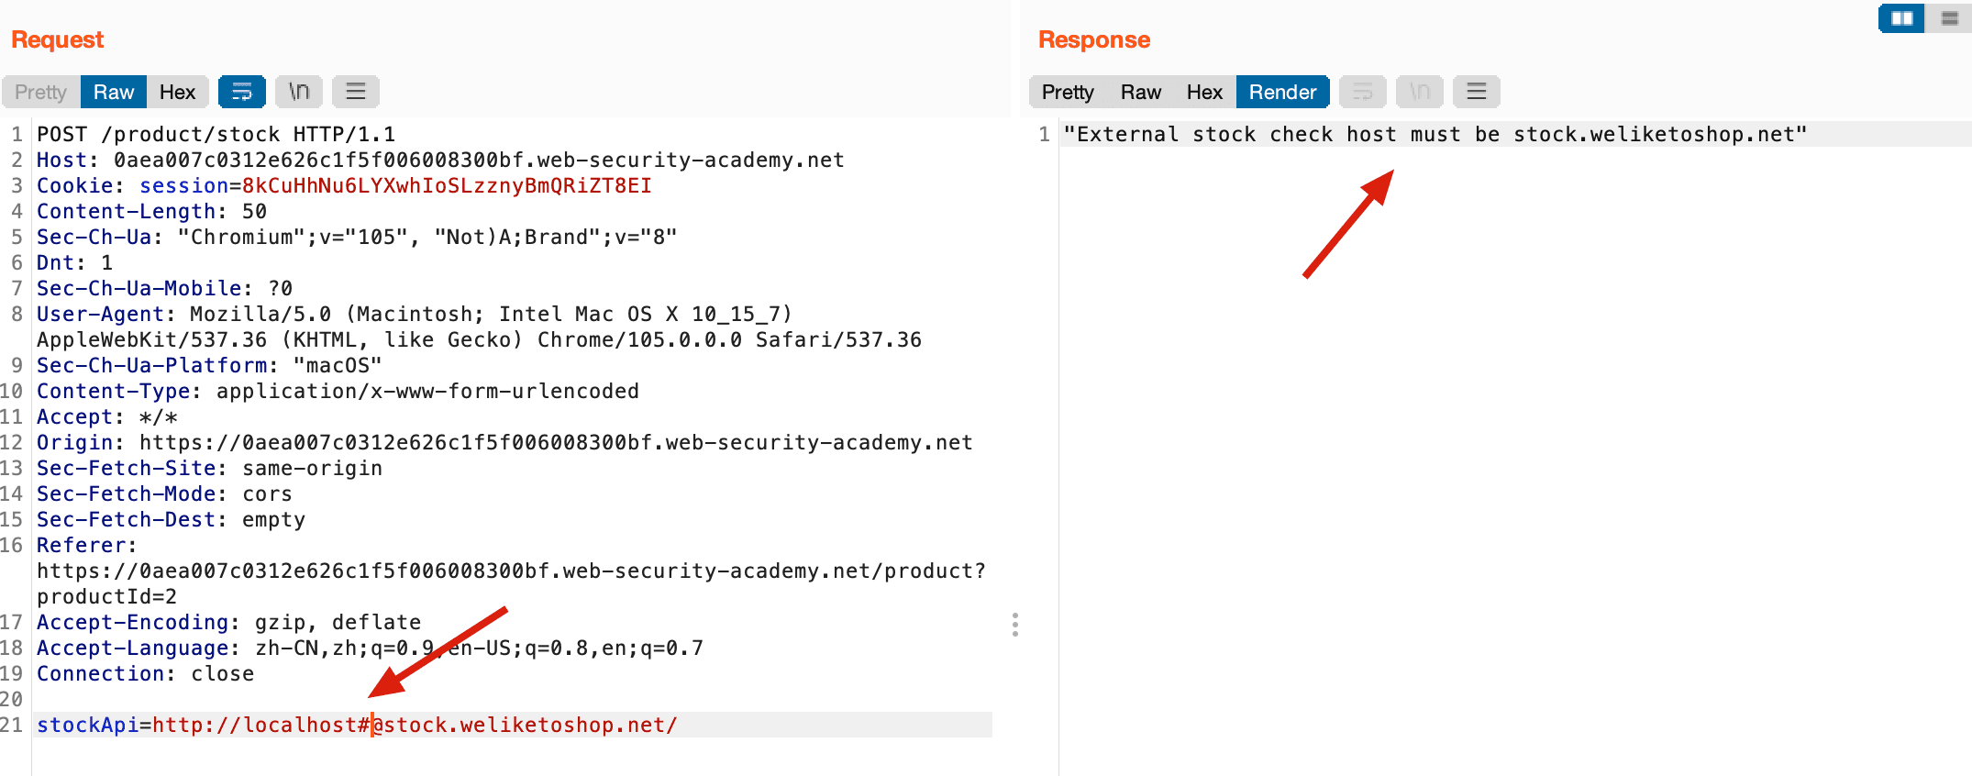
Task: Click Response non-printable characters icon
Action: pyautogui.click(x=1420, y=92)
